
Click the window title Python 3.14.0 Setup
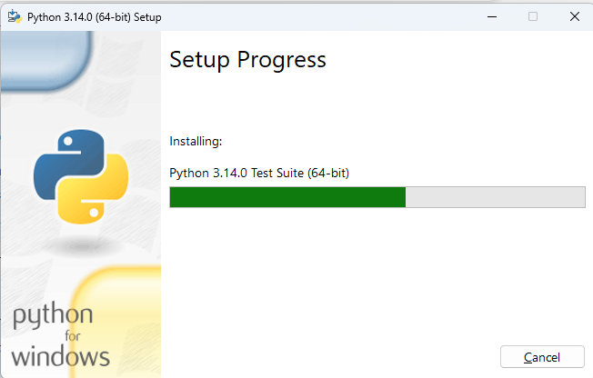pos(95,17)
